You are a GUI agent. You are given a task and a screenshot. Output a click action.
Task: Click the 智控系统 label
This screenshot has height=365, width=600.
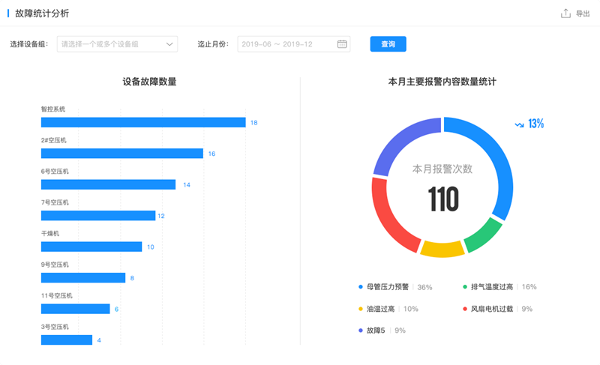53,109
